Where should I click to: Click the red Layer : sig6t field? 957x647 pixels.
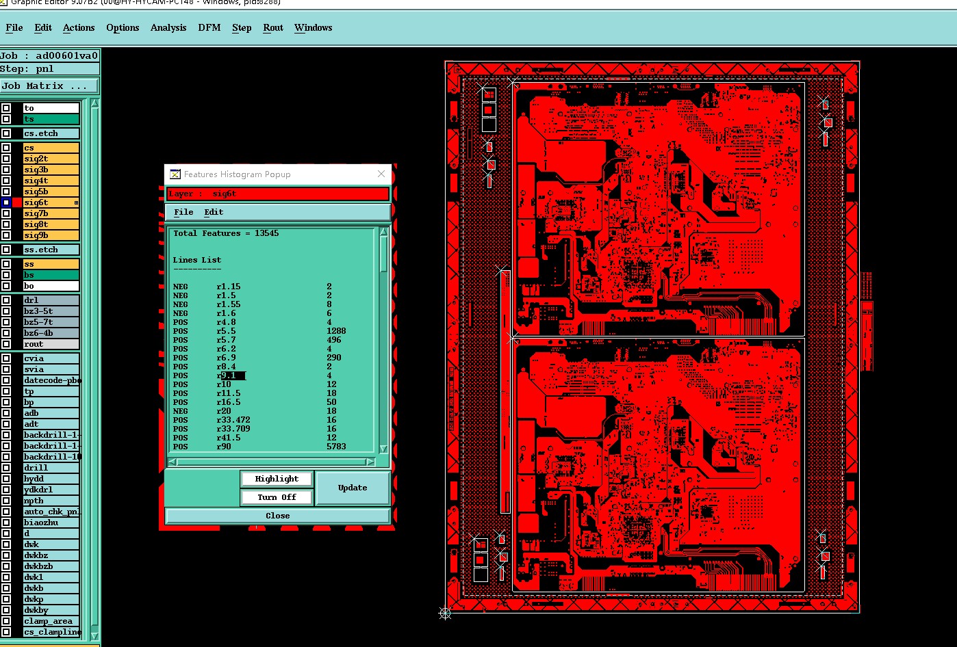pyautogui.click(x=278, y=194)
